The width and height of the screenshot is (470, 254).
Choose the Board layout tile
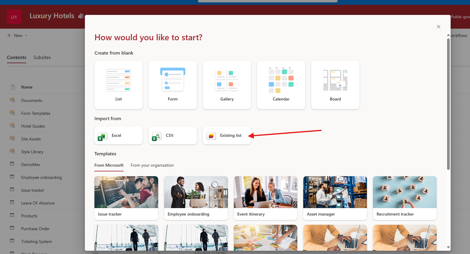point(335,85)
